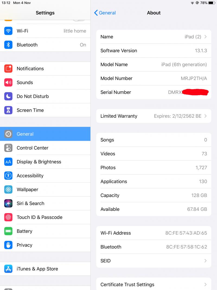Open Limited Warranty details chevron

coord(206,116)
